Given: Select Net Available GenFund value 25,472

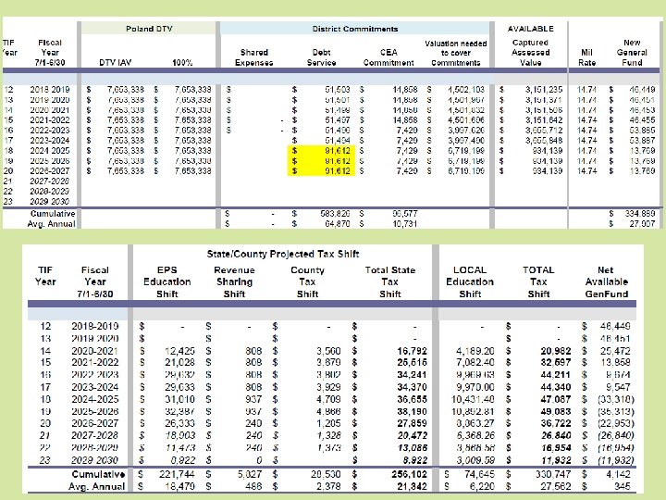Looking at the screenshot, I should coord(615,351).
